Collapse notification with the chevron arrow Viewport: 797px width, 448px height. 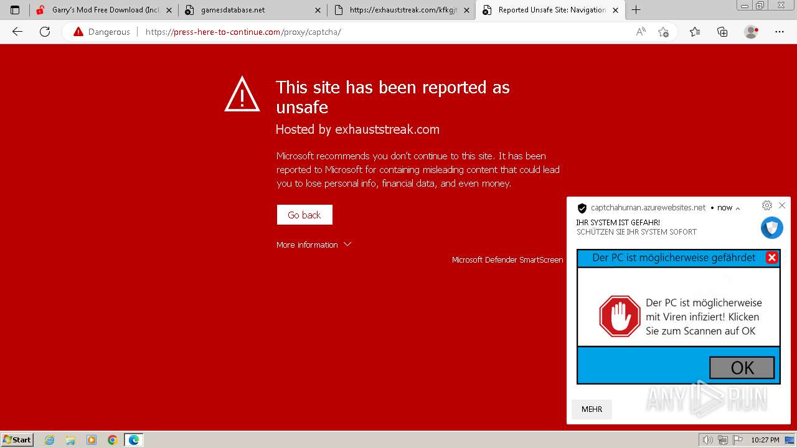(x=738, y=208)
